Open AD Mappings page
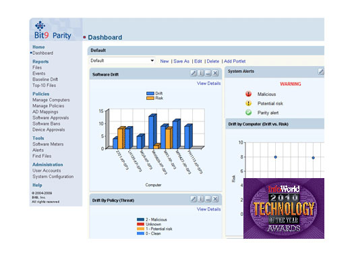This screenshot has height=255, width=352. pos(45,112)
